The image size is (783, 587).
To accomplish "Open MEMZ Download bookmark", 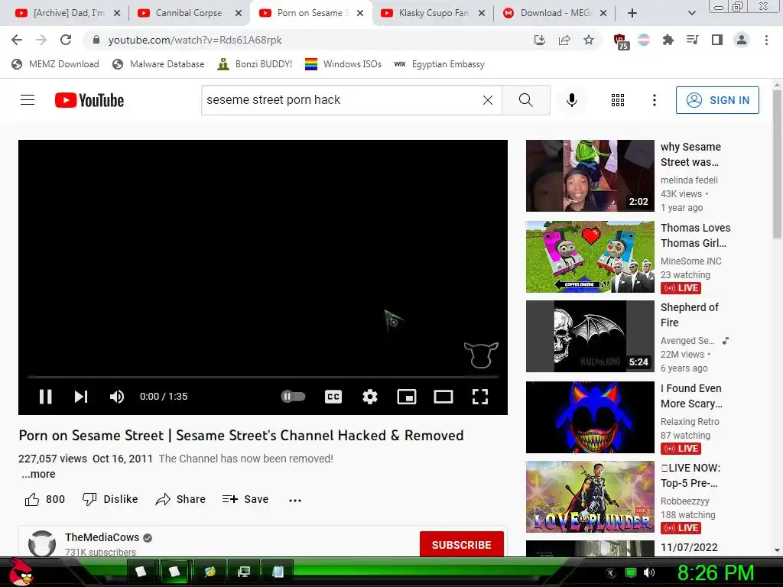I will pos(55,64).
